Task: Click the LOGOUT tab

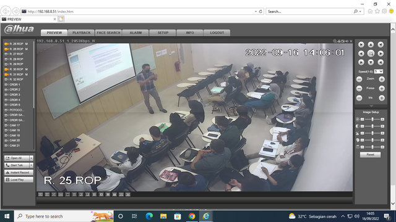Action: pyautogui.click(x=217, y=33)
